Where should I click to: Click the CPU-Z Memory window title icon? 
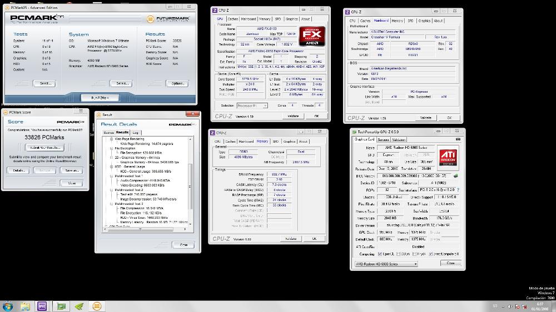[213, 133]
